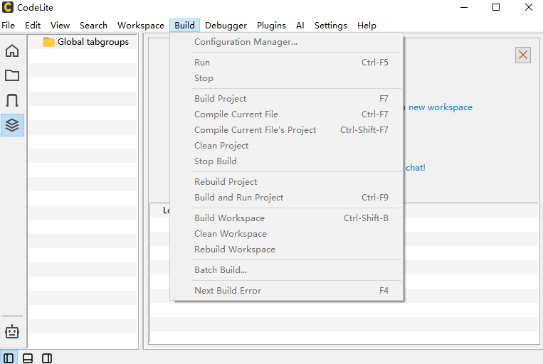Viewport: 543px width, 364px height.
Task: Minimize the CodeLite window
Action: (464, 7)
